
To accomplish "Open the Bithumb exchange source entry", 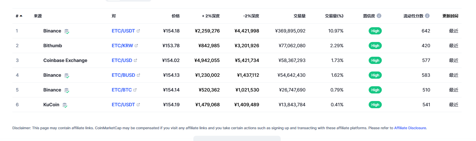I will (x=53, y=46).
